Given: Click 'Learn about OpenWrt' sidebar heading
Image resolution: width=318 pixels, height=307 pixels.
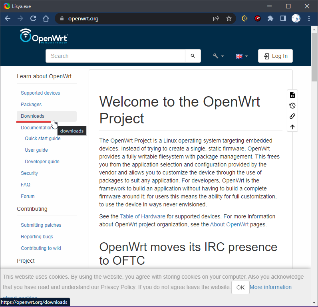Looking at the screenshot, I should (x=44, y=76).
